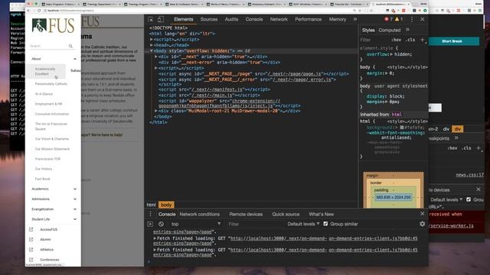Switch to the Computed styles tab
The image size is (490, 275).
point(390,31)
